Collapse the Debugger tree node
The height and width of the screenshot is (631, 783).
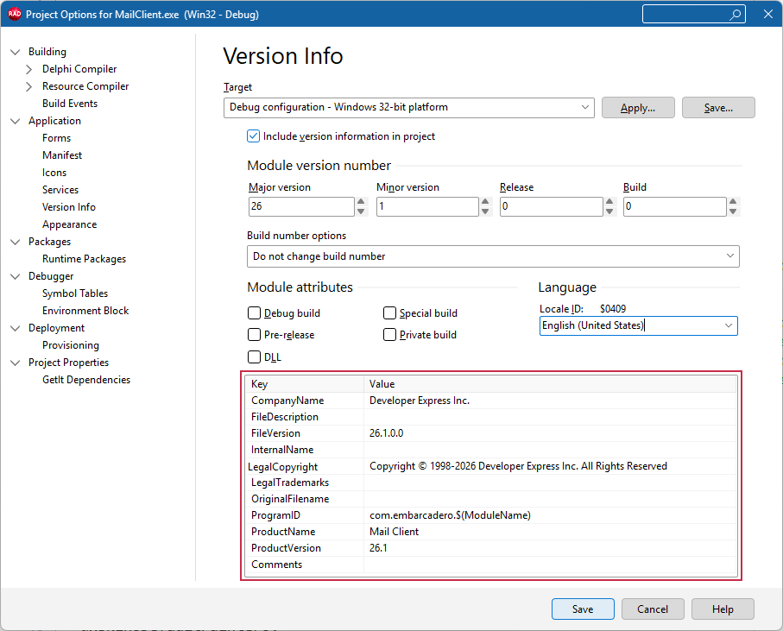click(x=16, y=276)
